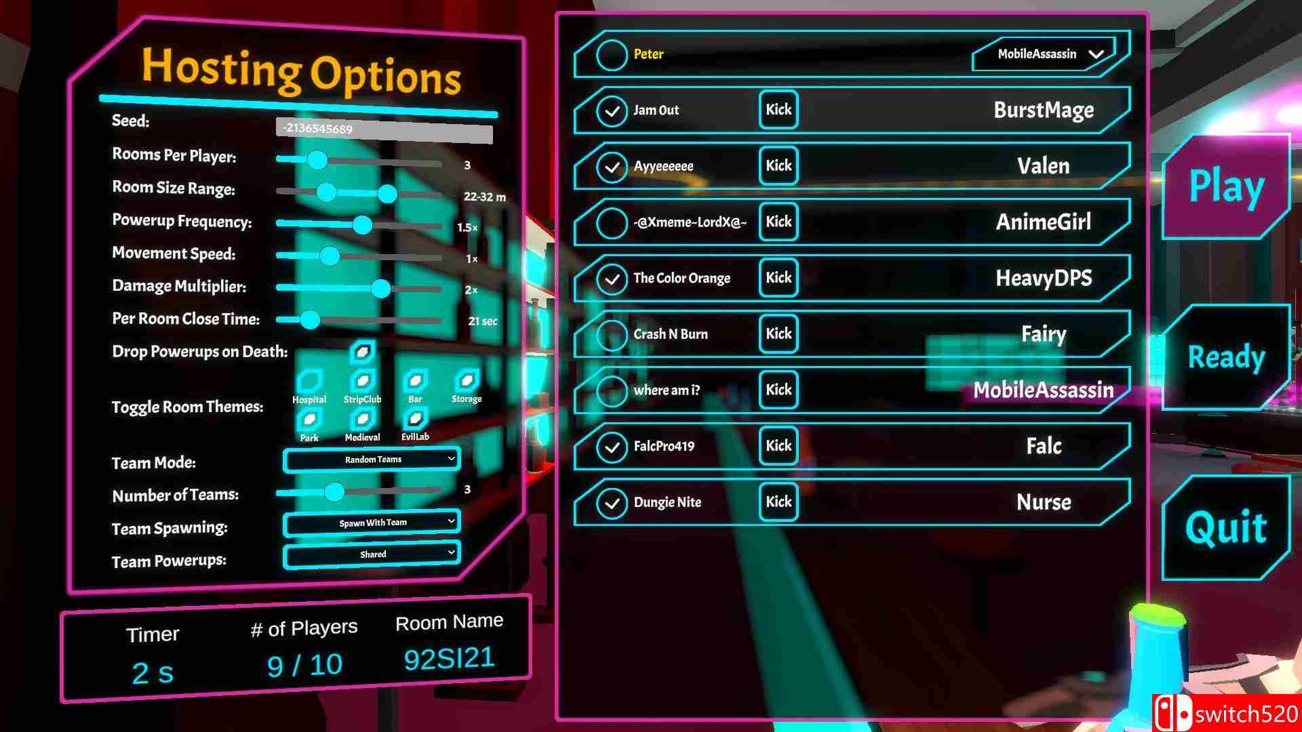Select the Medieval room theme icon
The image size is (1302, 732).
pos(360,421)
